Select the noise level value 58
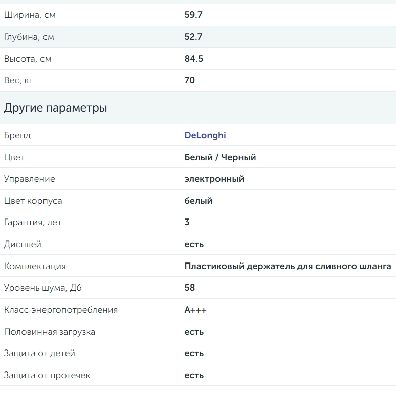The image size is (396, 394). coord(190,288)
